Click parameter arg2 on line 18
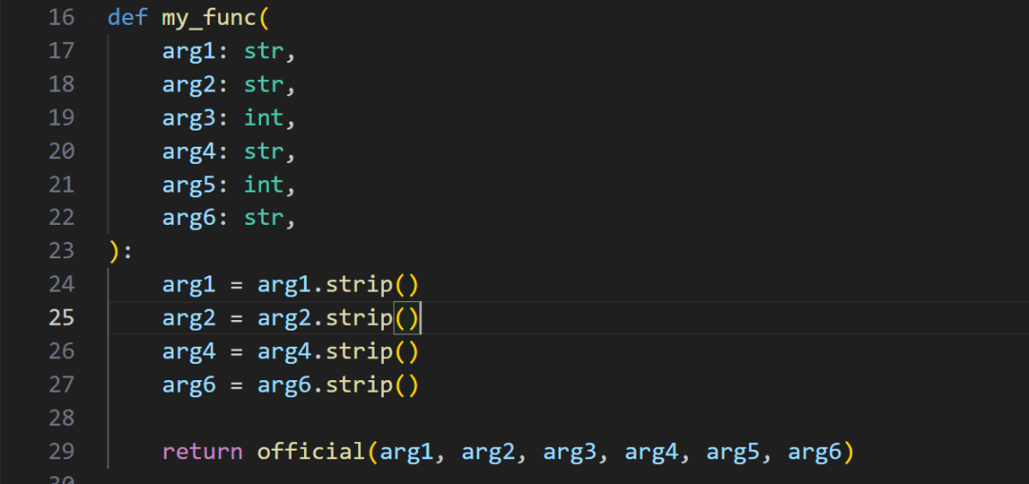1029x484 pixels. 189,85
